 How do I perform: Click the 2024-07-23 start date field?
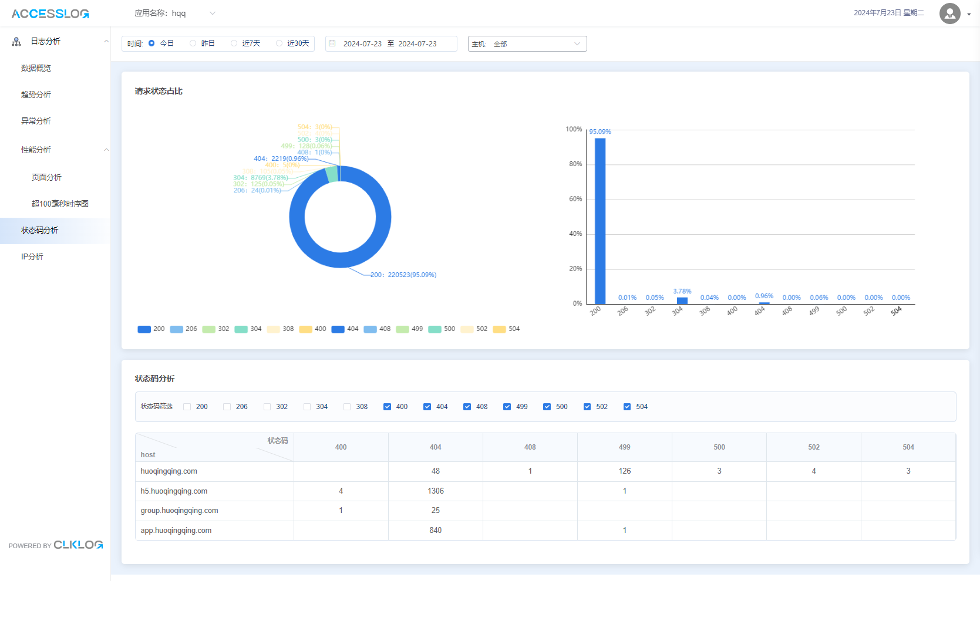[x=362, y=44]
